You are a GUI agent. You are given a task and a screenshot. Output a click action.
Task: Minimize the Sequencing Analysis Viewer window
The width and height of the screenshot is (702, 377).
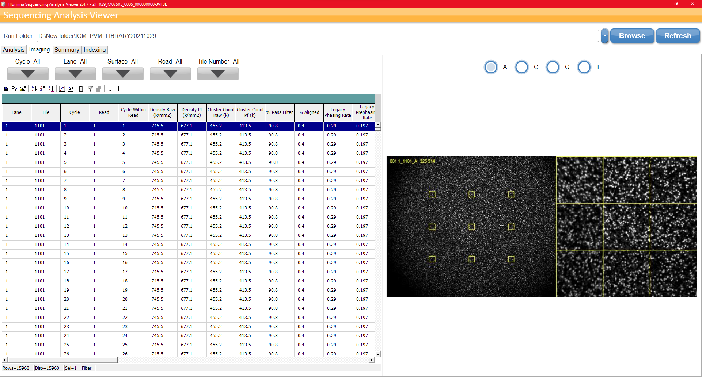click(x=659, y=4)
